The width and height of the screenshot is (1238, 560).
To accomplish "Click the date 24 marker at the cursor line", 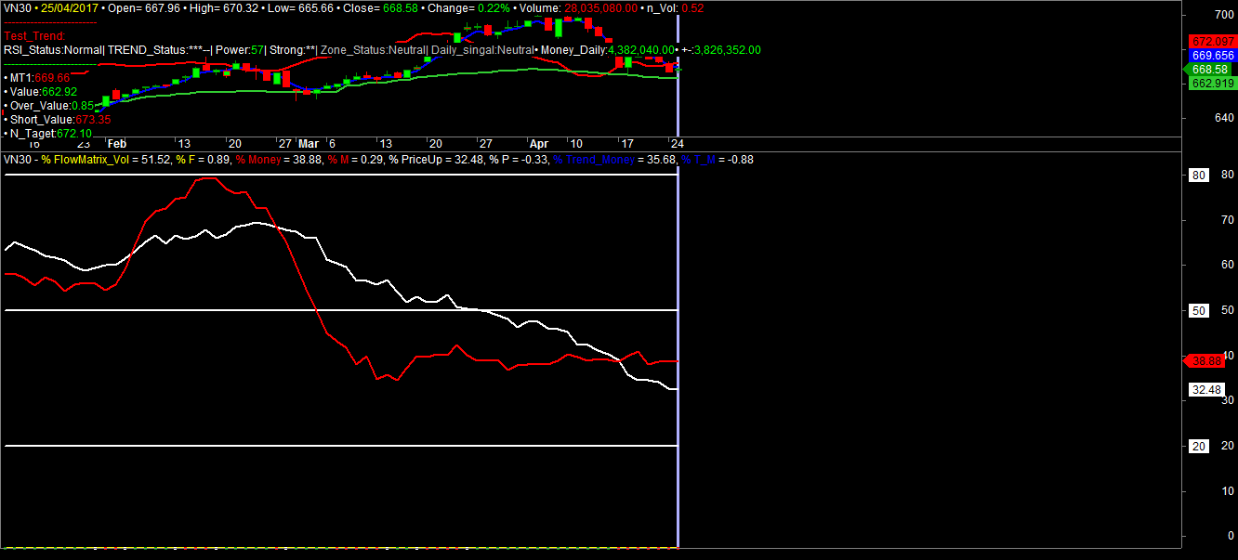I will point(678,144).
